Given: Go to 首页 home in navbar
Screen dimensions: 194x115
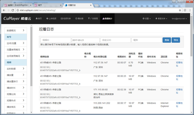Looking at the screenshot, I should (x=38, y=19).
